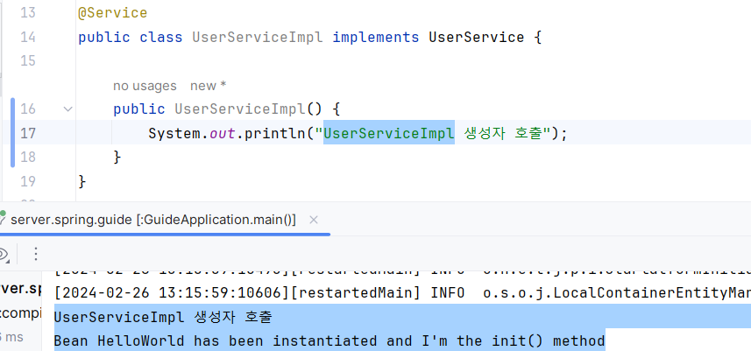Click the 'out' field in System.out
Image resolution: width=751 pixels, height=351 pixels.
click(223, 133)
